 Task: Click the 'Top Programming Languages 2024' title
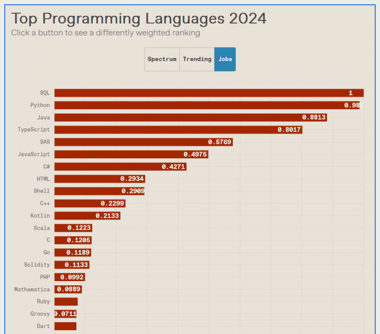[139, 19]
